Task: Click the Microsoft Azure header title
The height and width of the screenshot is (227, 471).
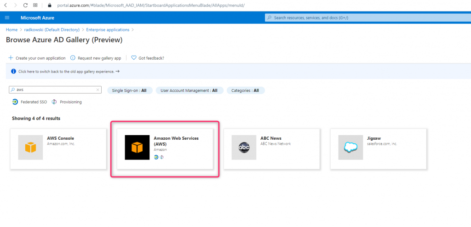Action: pos(38,18)
